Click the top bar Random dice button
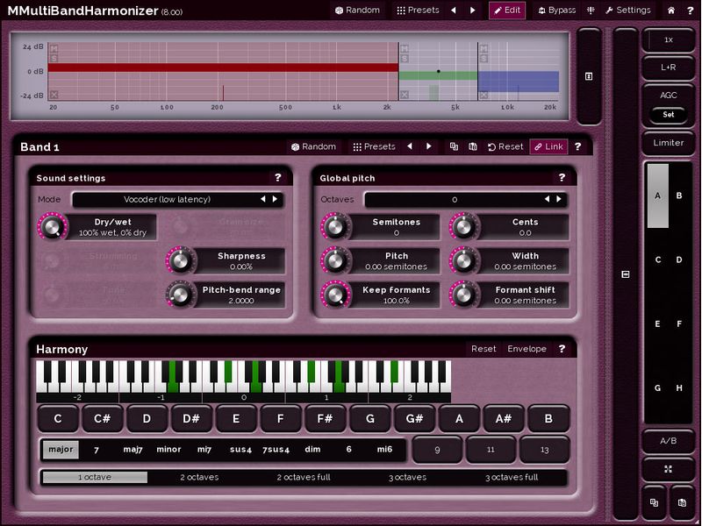Viewport: 702px width, 526px height. point(357,10)
